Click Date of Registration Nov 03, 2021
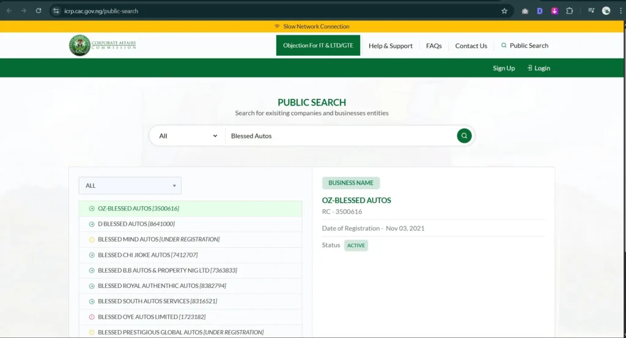 (x=374, y=228)
